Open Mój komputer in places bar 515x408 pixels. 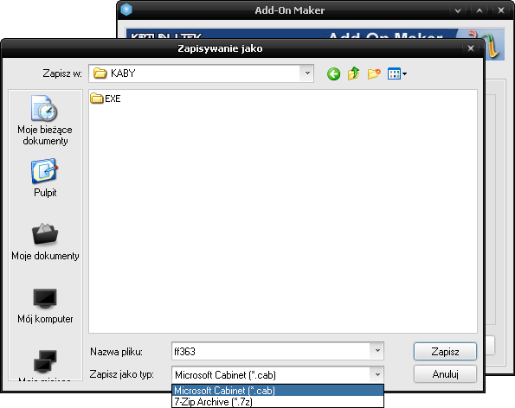tap(45, 306)
